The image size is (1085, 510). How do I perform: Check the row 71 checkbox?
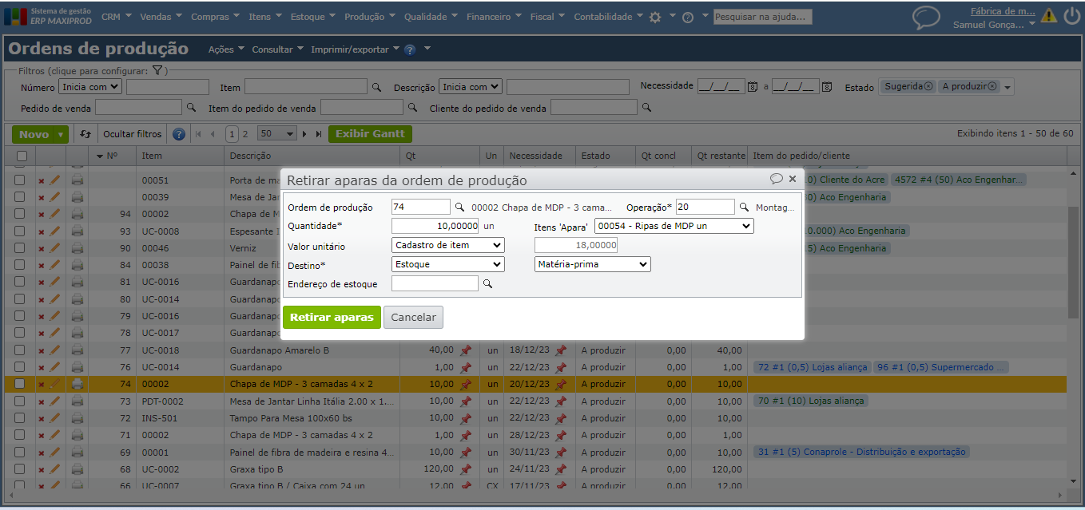click(20, 435)
